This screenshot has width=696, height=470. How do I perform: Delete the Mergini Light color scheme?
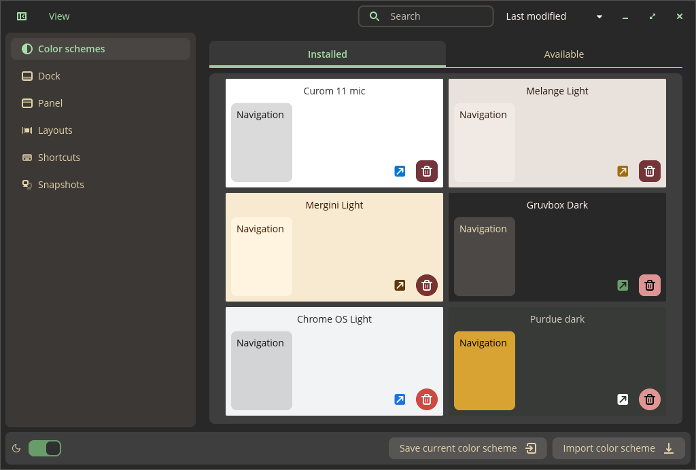pos(427,285)
